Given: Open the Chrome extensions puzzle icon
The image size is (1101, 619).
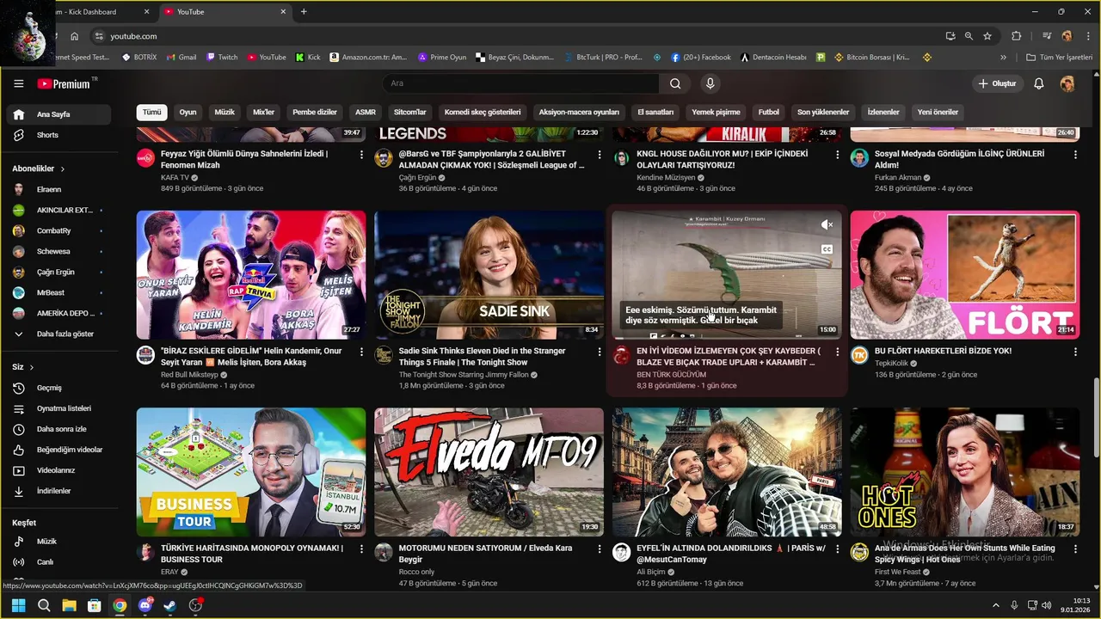Looking at the screenshot, I should coord(1017,36).
